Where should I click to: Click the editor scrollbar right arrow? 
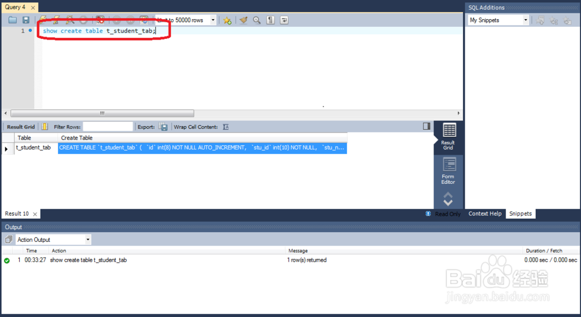click(x=458, y=113)
